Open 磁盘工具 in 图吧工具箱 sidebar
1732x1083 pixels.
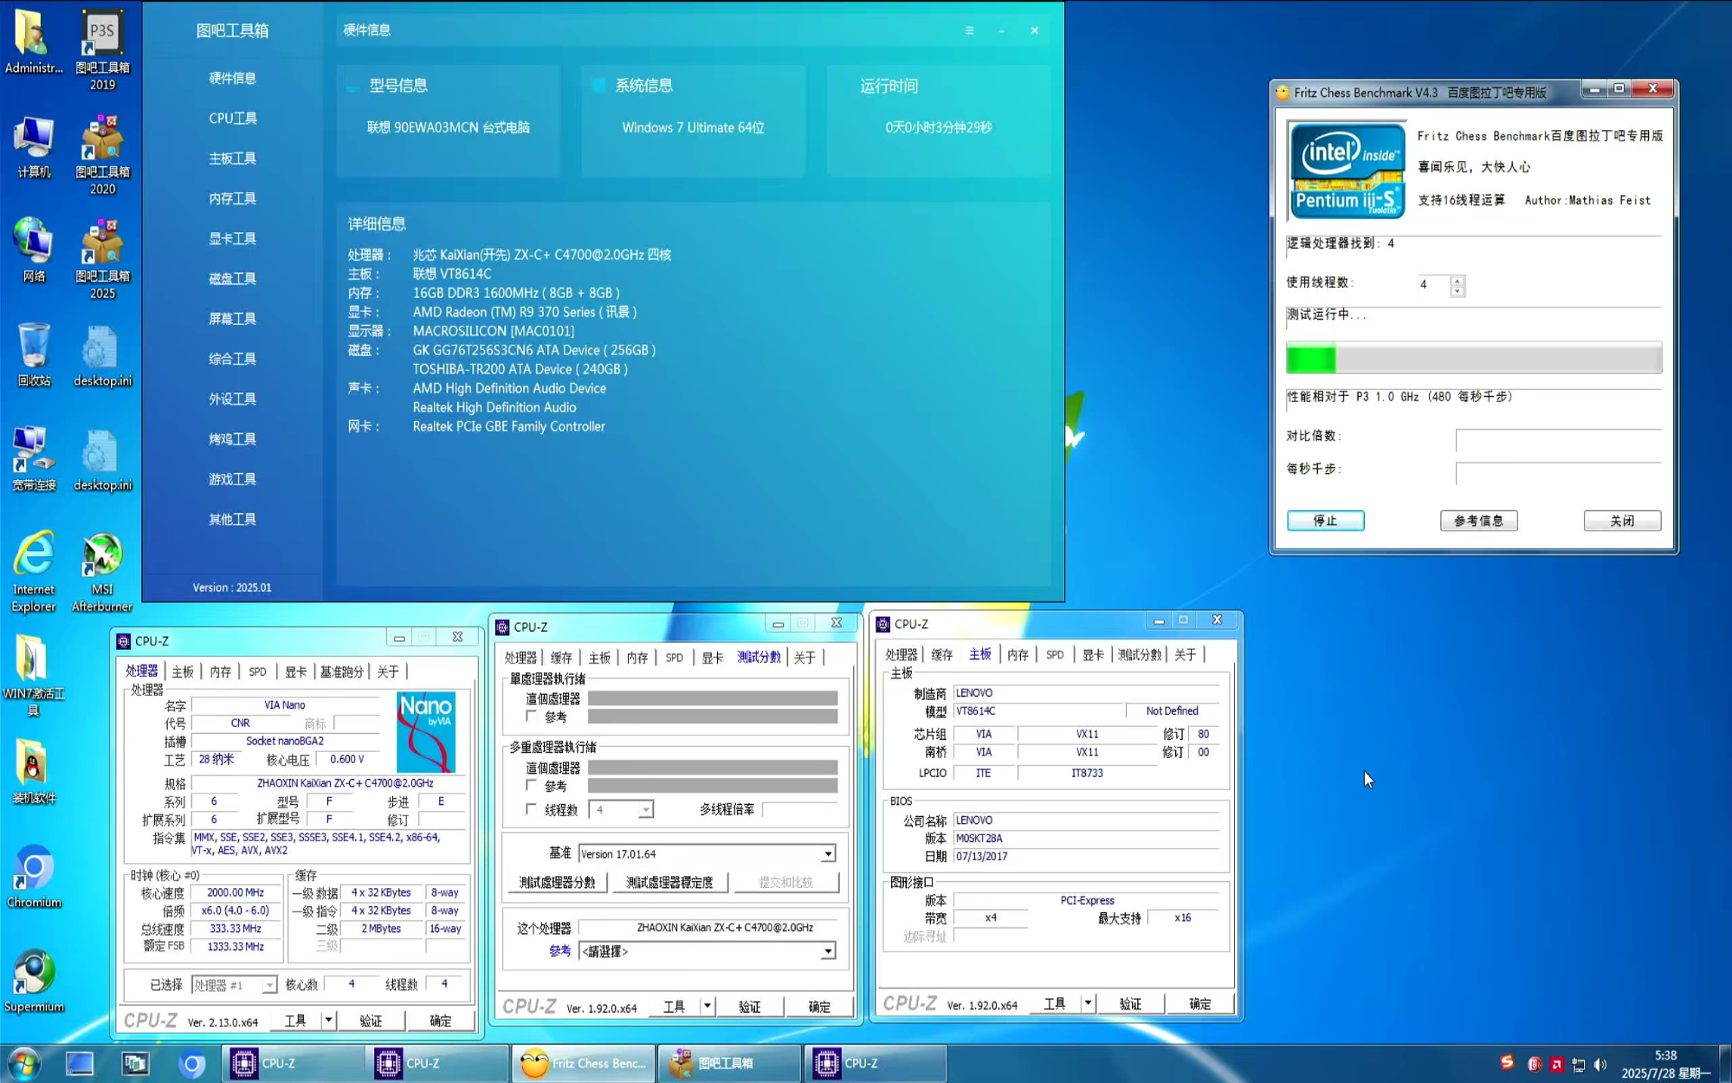(x=232, y=278)
